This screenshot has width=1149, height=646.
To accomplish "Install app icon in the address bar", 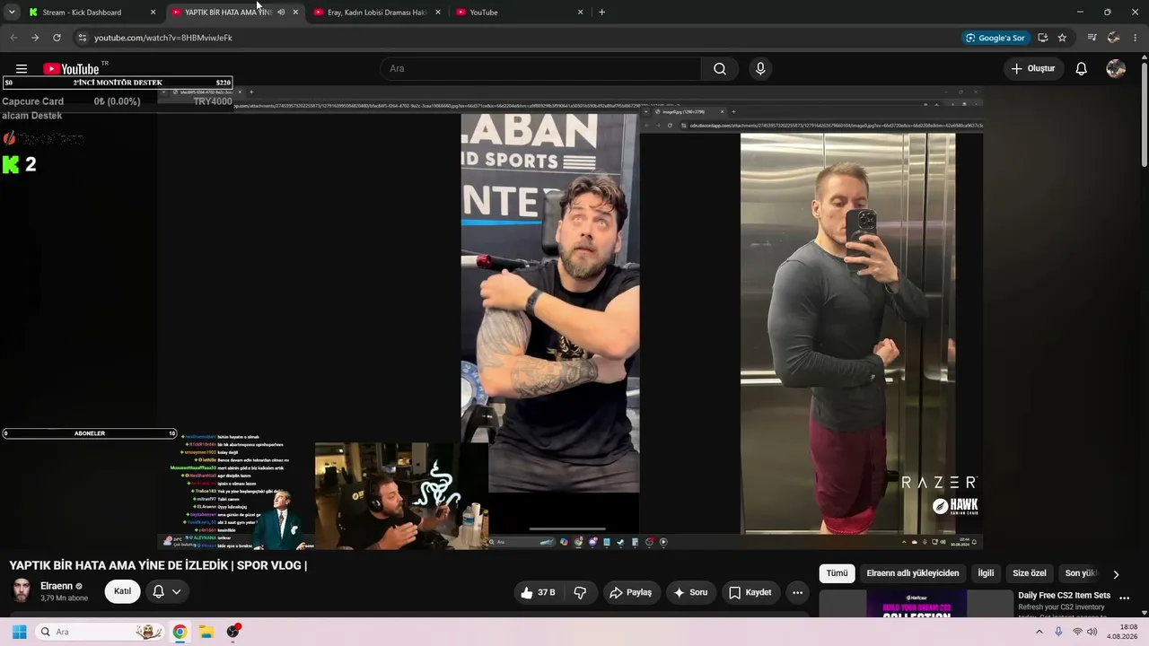I will [x=1042, y=38].
